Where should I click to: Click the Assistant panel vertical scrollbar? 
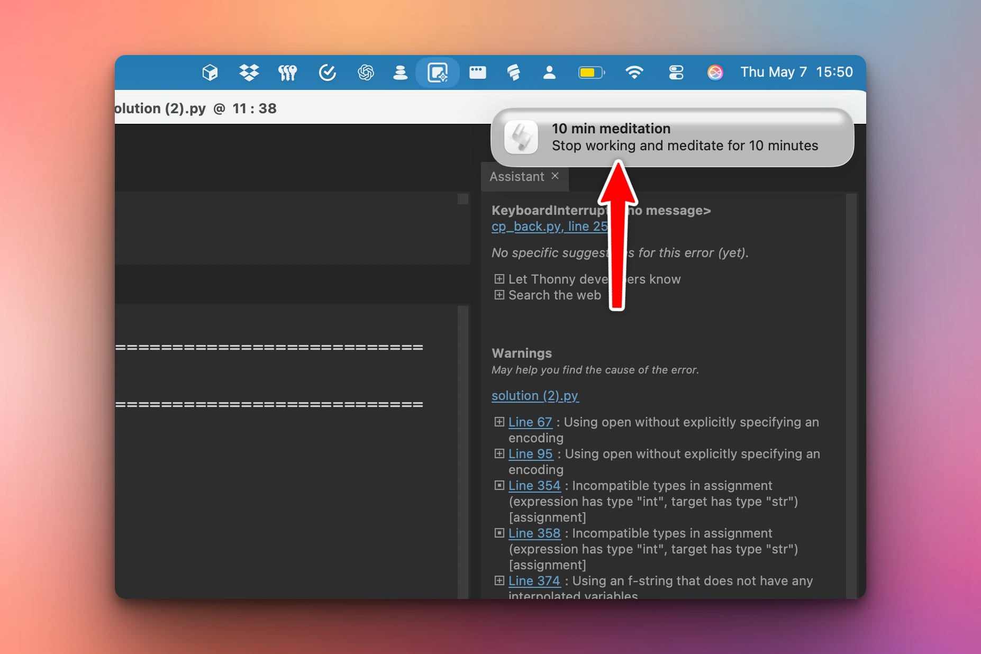[851, 396]
